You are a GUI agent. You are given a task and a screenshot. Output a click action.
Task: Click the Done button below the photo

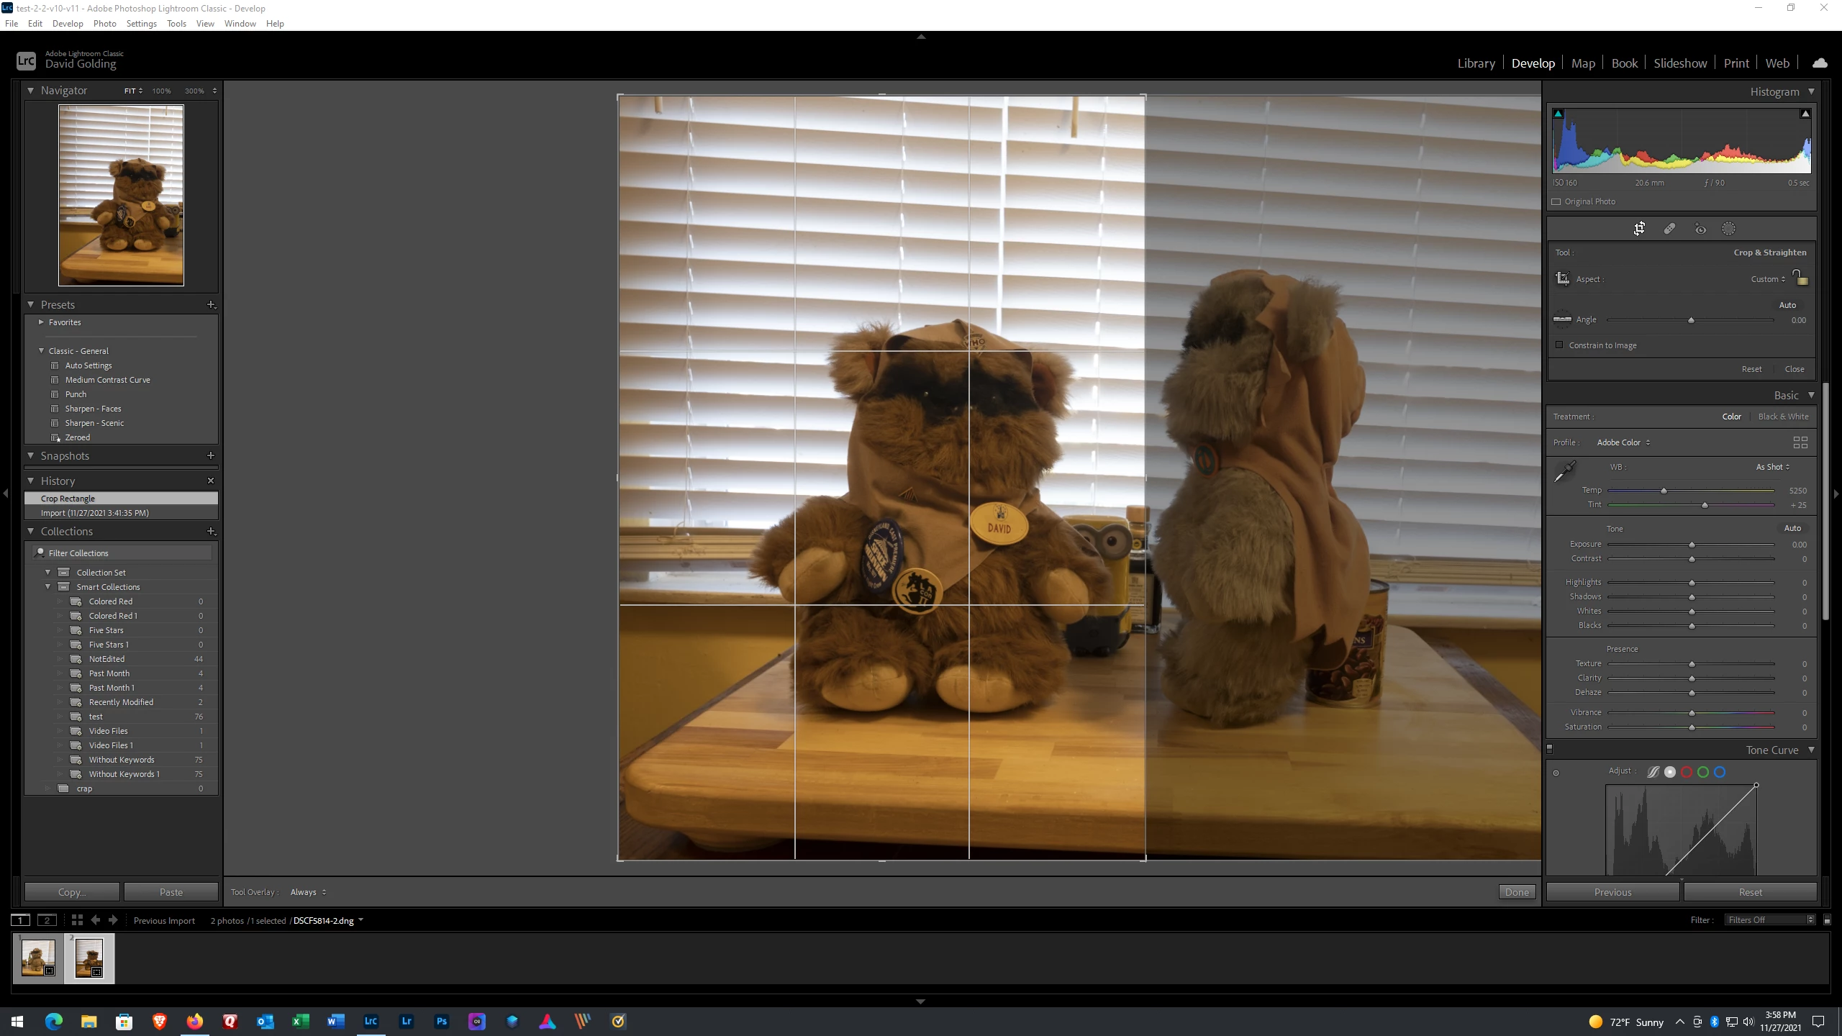(x=1516, y=892)
